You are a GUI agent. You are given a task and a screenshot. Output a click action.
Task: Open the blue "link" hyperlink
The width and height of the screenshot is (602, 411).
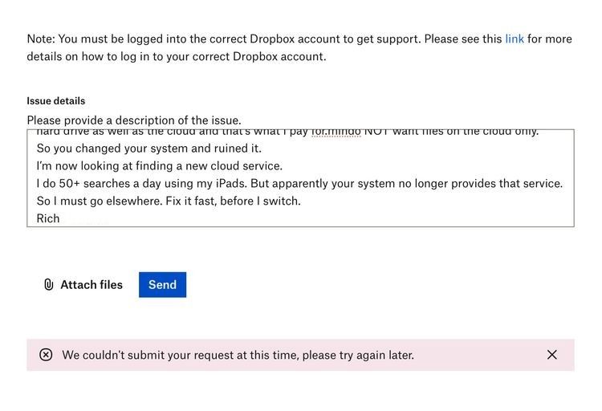click(x=515, y=39)
